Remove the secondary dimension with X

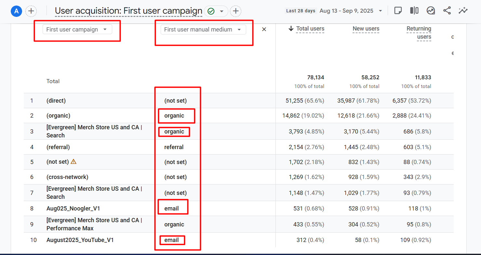click(x=264, y=30)
